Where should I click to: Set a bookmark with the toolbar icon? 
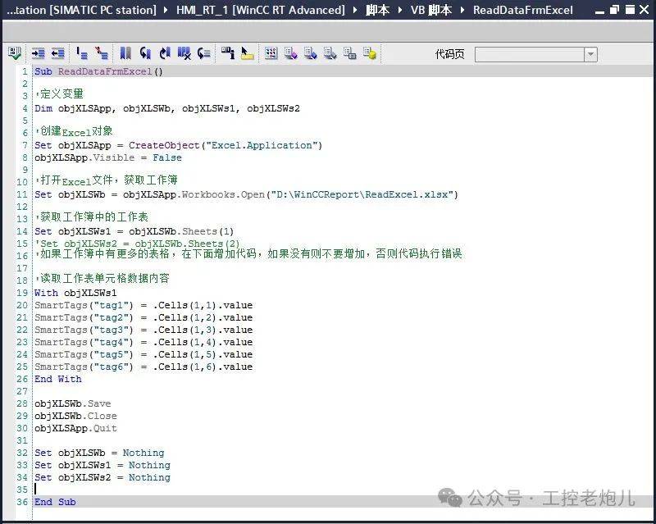click(x=125, y=53)
